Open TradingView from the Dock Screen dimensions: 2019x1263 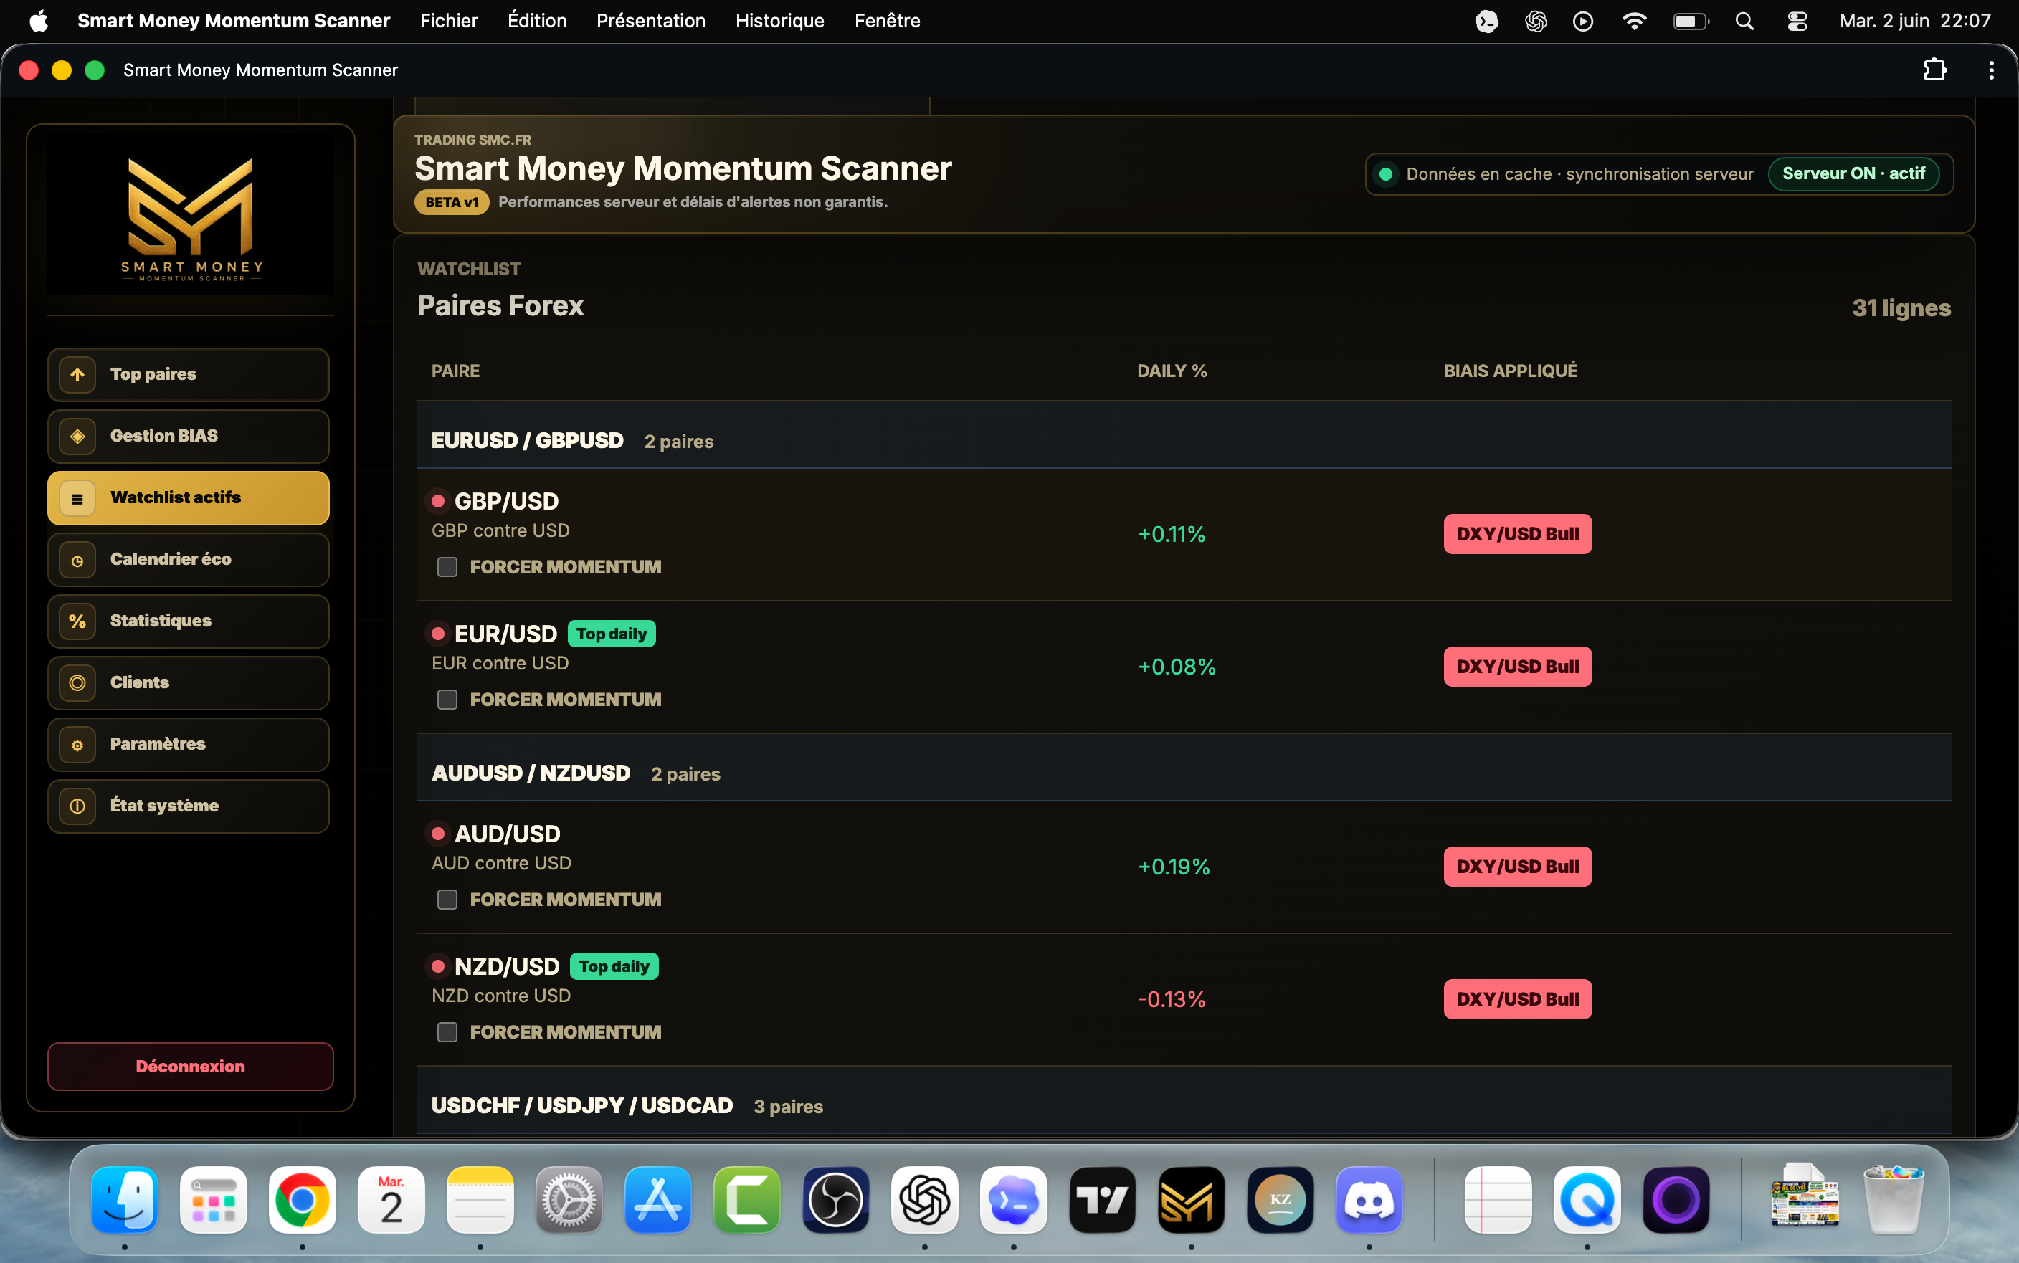click(1103, 1199)
